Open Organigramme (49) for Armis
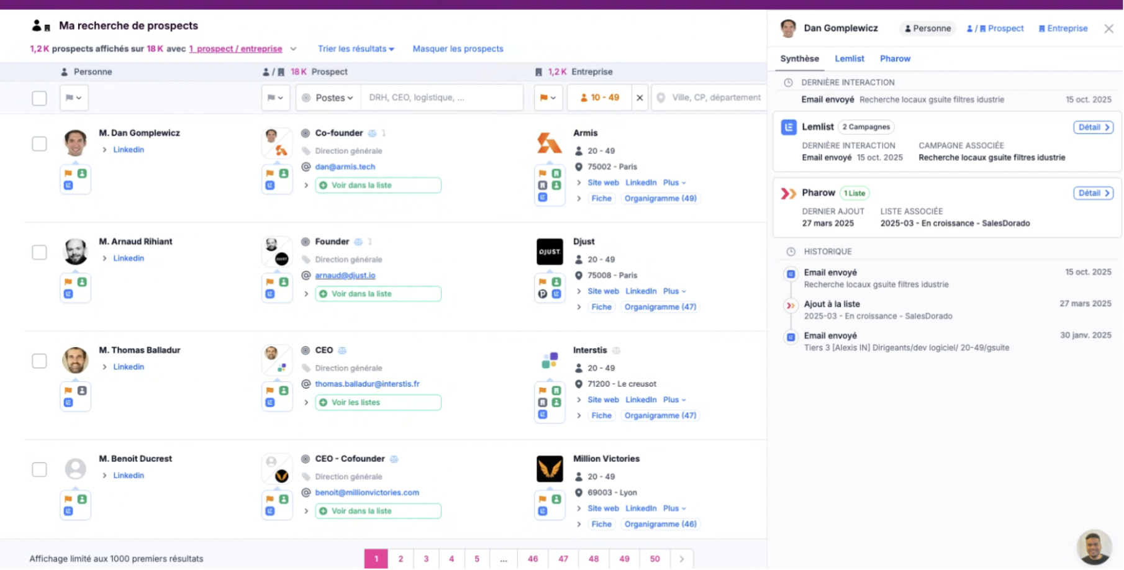Screen dimensions: 1124x570 [x=660, y=199]
